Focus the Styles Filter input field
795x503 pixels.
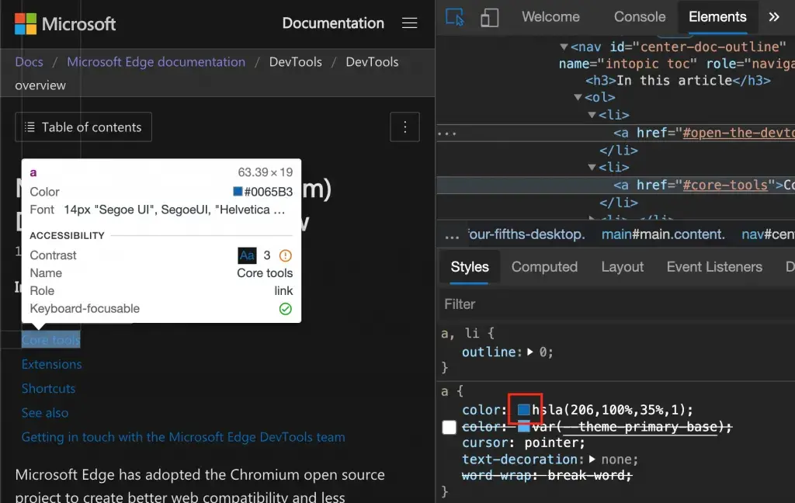pos(616,304)
